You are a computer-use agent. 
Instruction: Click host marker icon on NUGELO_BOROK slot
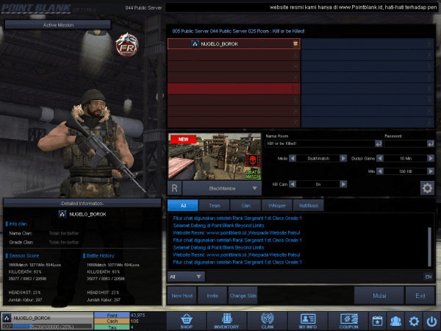[295, 43]
